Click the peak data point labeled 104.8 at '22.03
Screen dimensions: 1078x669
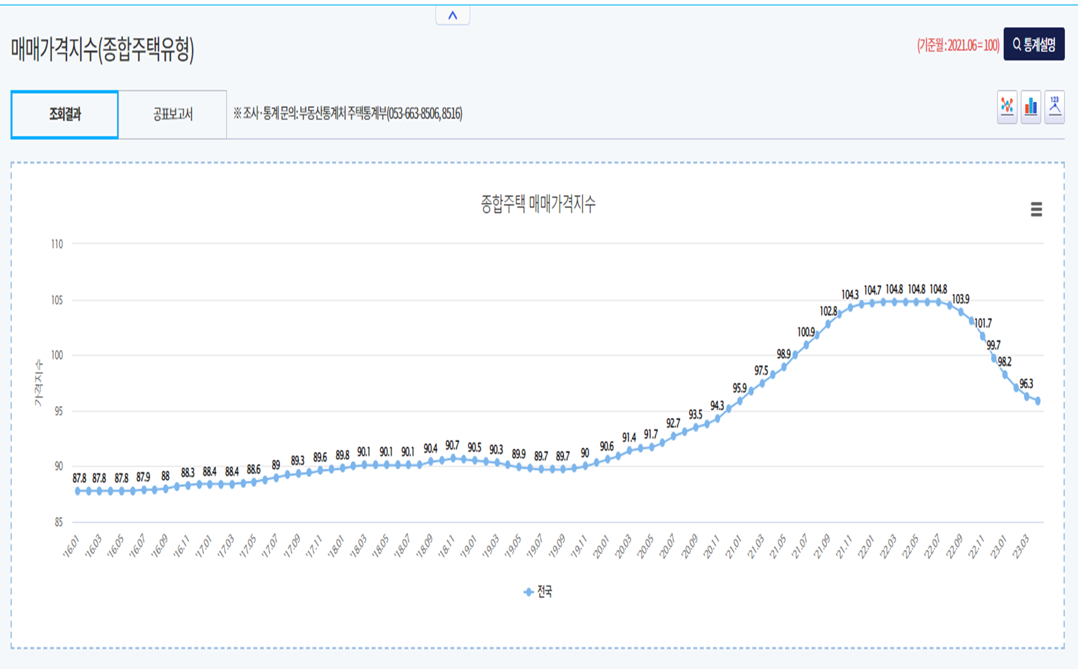tap(894, 302)
